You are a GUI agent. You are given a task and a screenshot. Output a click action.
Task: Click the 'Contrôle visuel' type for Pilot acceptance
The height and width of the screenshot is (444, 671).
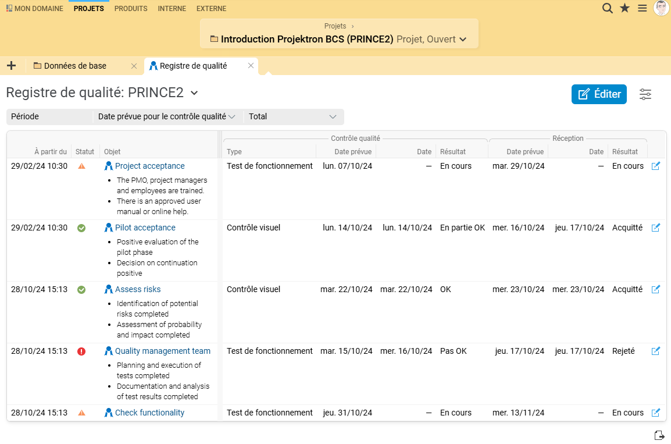[254, 228]
